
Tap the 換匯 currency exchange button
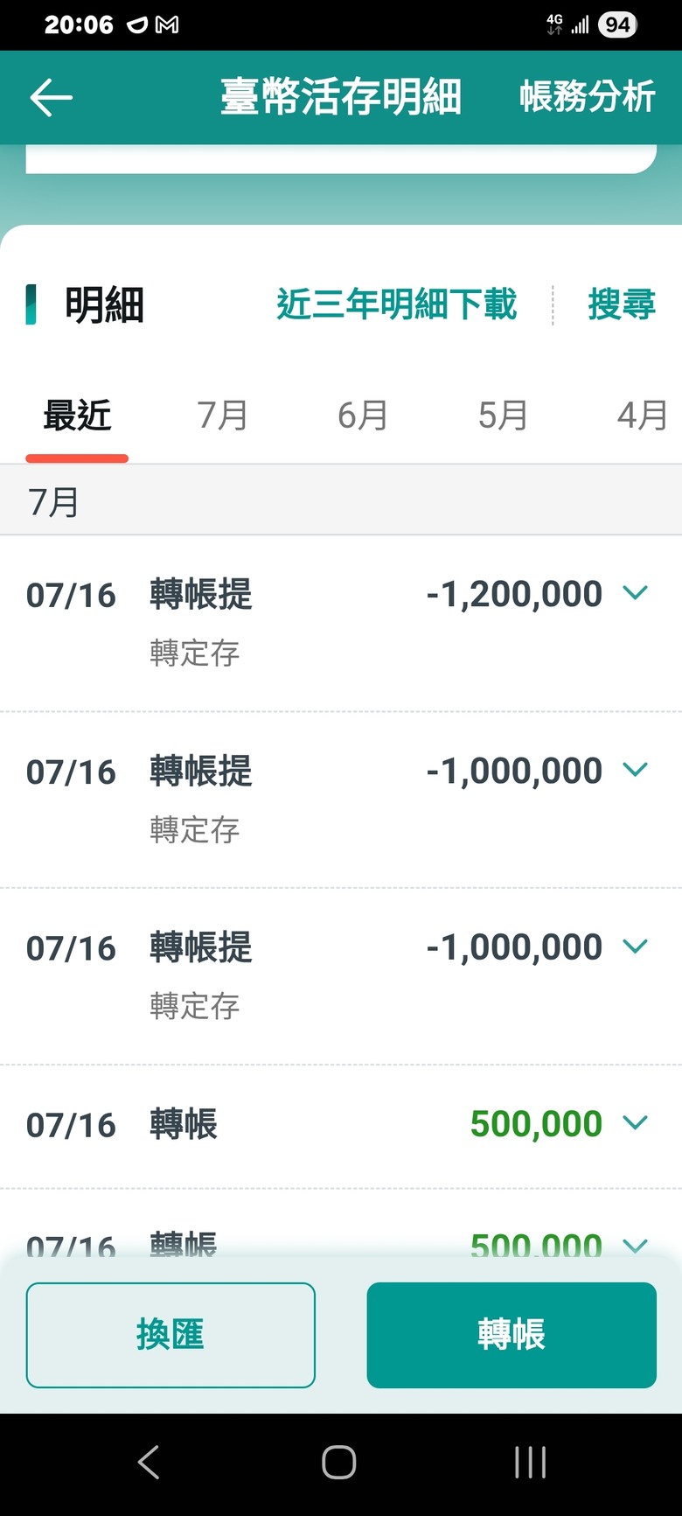click(170, 1335)
